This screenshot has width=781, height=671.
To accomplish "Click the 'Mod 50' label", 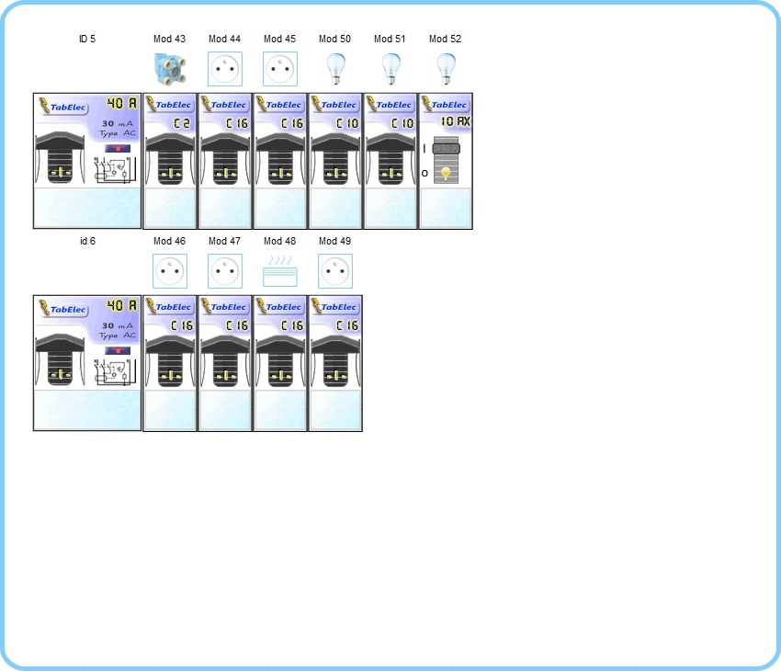I will [334, 39].
